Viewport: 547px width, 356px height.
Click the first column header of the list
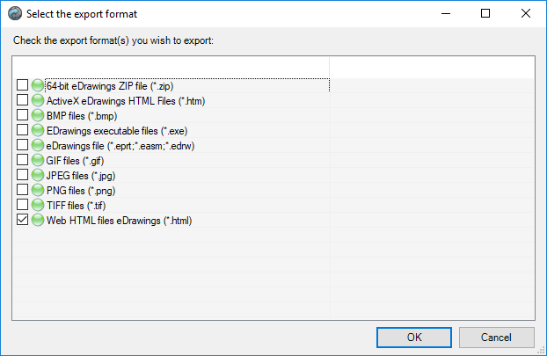[171, 67]
